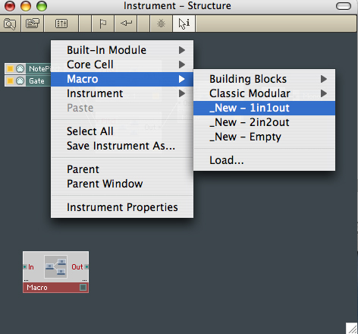Show the panel faders toolbar icon
Image resolution: width=358 pixels, height=334 pixels.
point(61,24)
